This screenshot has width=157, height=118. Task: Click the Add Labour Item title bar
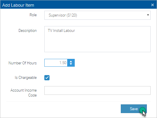tap(78, 5)
